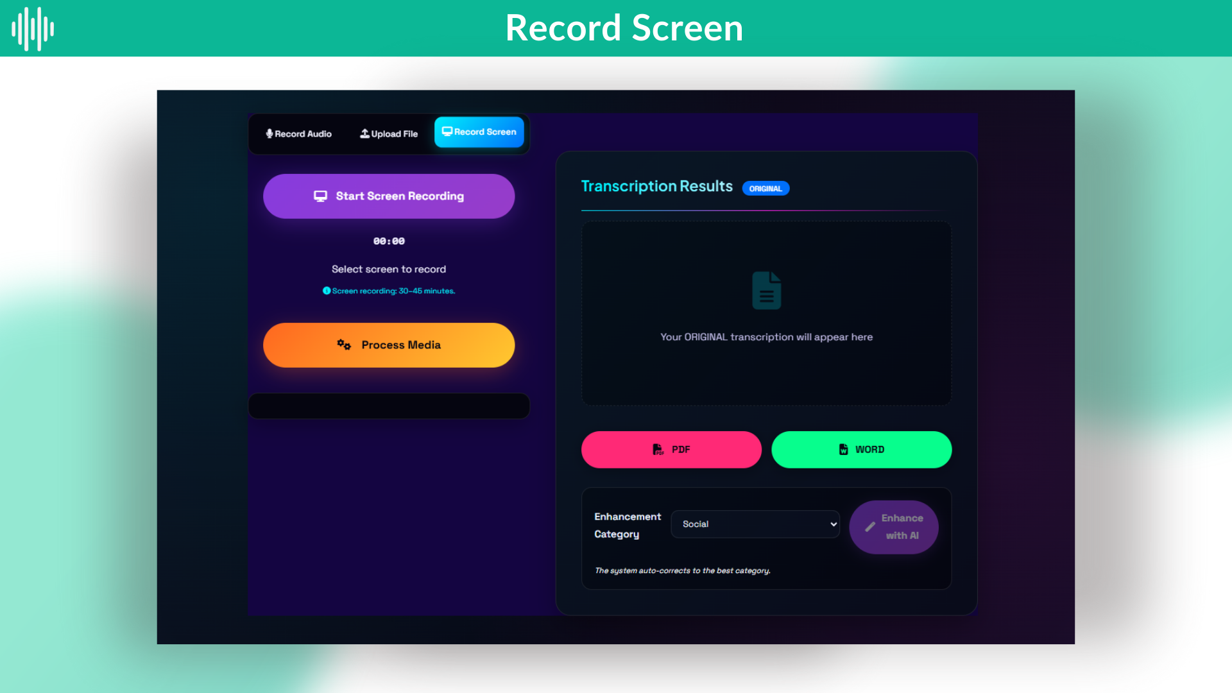1232x693 pixels.
Task: Click the microphone icon in Record Audio
Action: click(x=269, y=133)
